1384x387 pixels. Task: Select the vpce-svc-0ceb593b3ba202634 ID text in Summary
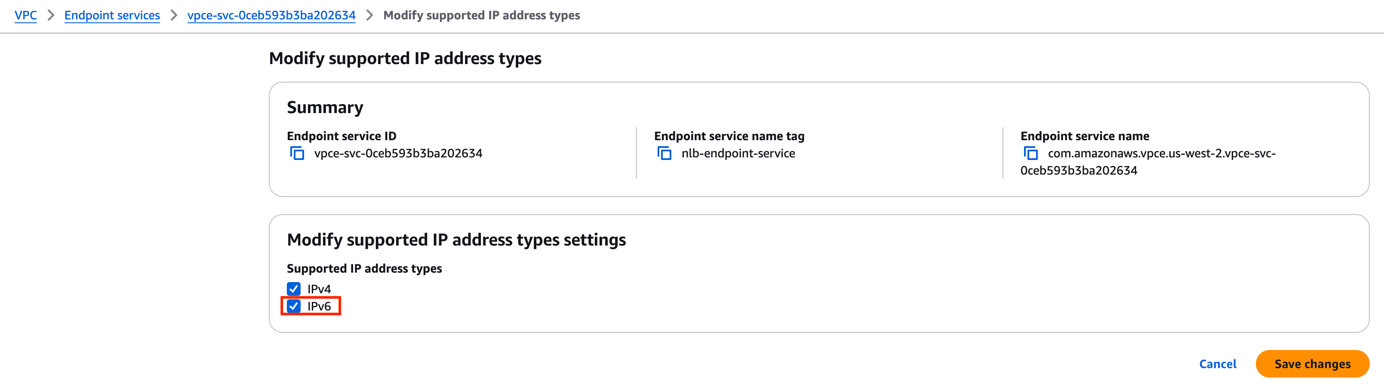click(x=398, y=154)
